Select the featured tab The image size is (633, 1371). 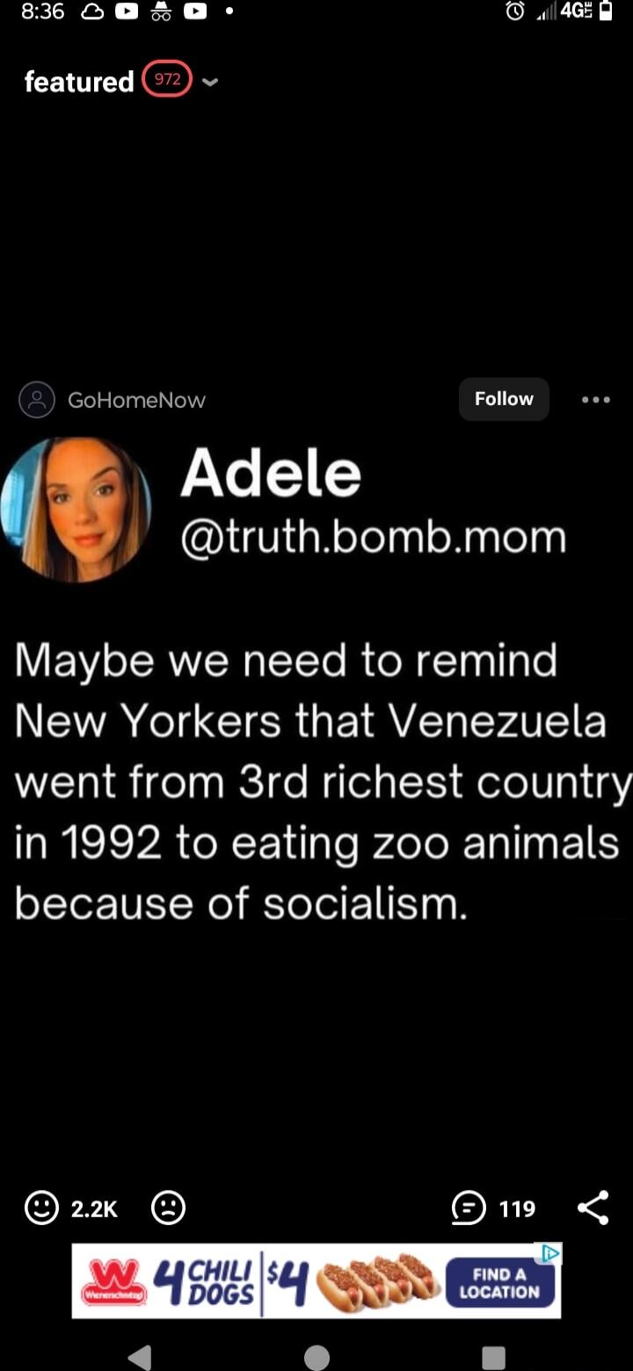[77, 82]
